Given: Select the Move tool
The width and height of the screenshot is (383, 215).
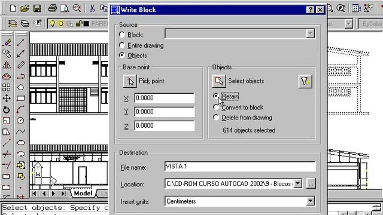Looking at the screenshot, I should point(7,99).
